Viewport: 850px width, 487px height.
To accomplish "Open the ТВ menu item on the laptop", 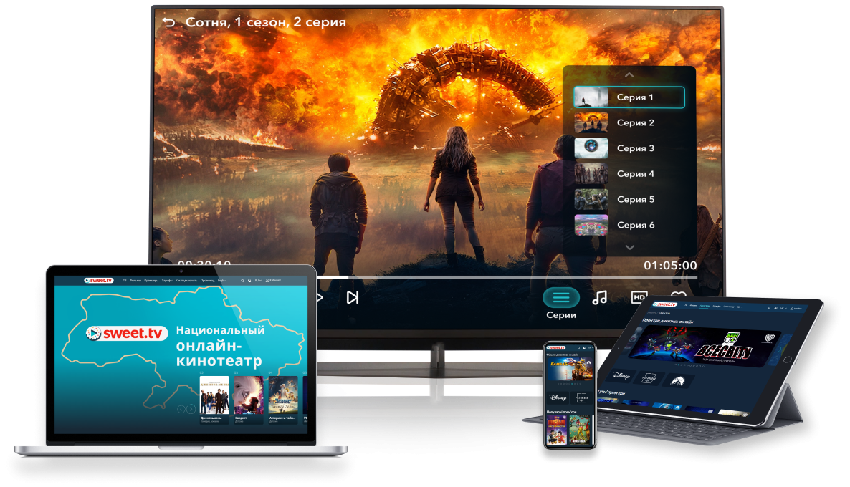I will click(x=125, y=281).
